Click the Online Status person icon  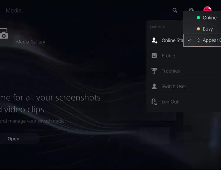point(154,41)
